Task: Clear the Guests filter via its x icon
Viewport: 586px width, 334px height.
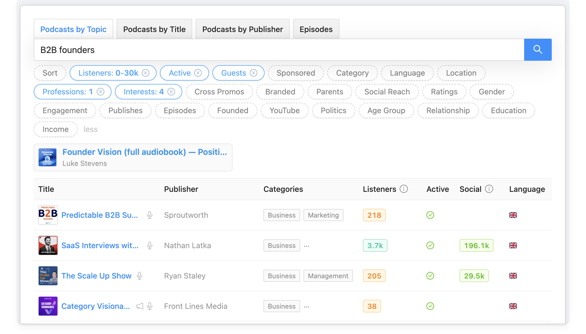Action: pos(254,73)
